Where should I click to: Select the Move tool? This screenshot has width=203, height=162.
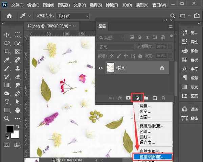6,35
